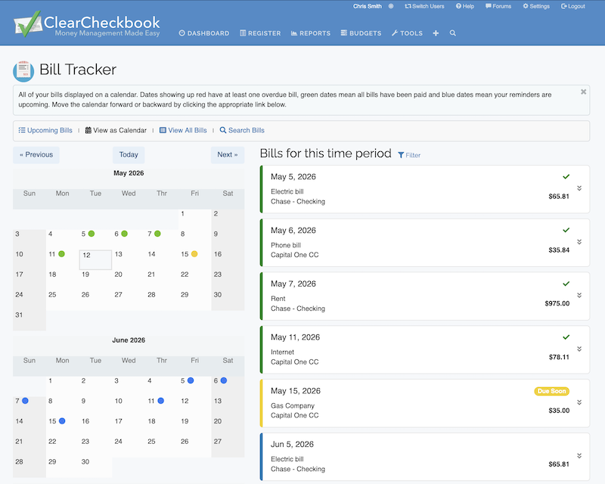Open the Settings link
This screenshot has height=484, width=605.
pyautogui.click(x=536, y=6)
